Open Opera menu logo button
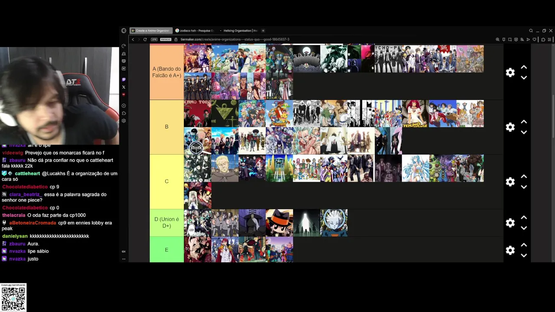555x312 pixels. (x=124, y=31)
